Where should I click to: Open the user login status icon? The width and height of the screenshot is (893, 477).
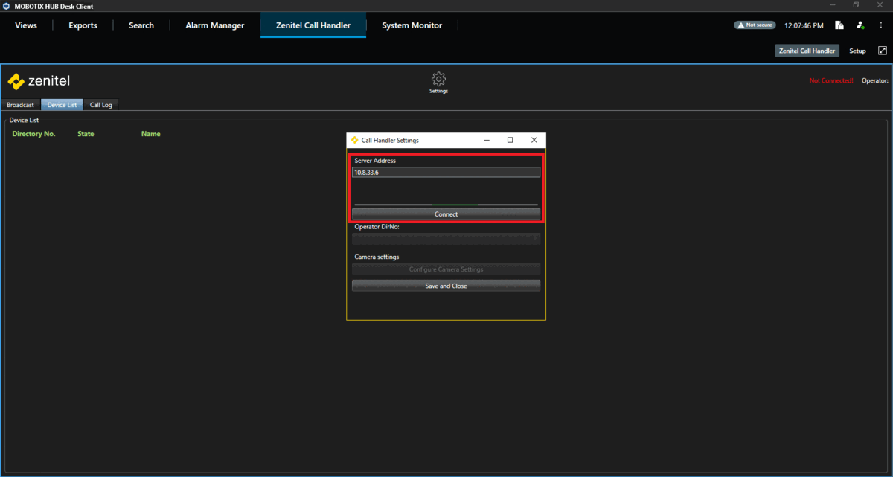tap(860, 25)
